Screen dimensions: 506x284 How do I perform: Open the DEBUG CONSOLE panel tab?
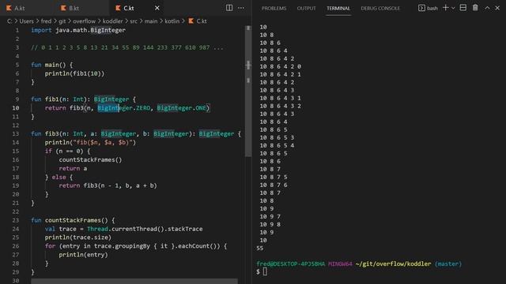click(x=380, y=9)
